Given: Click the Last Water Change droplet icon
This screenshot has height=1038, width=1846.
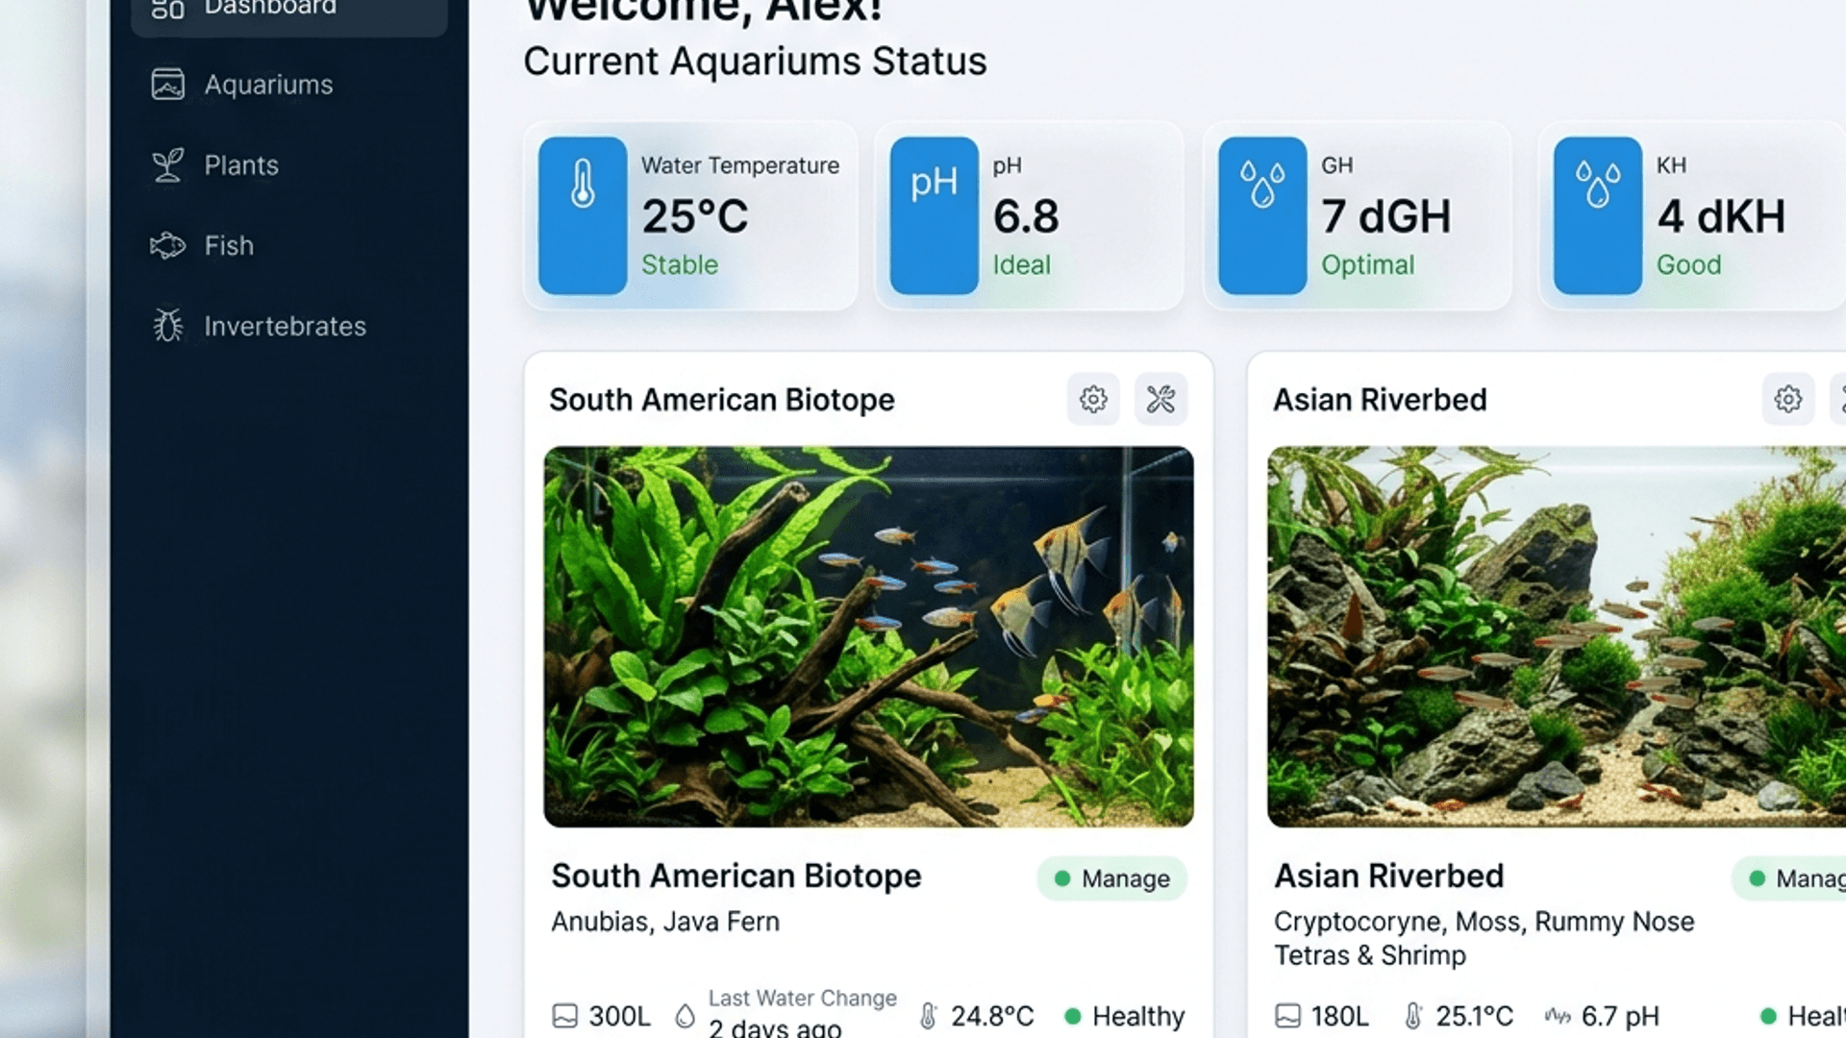Looking at the screenshot, I should coord(685,1016).
